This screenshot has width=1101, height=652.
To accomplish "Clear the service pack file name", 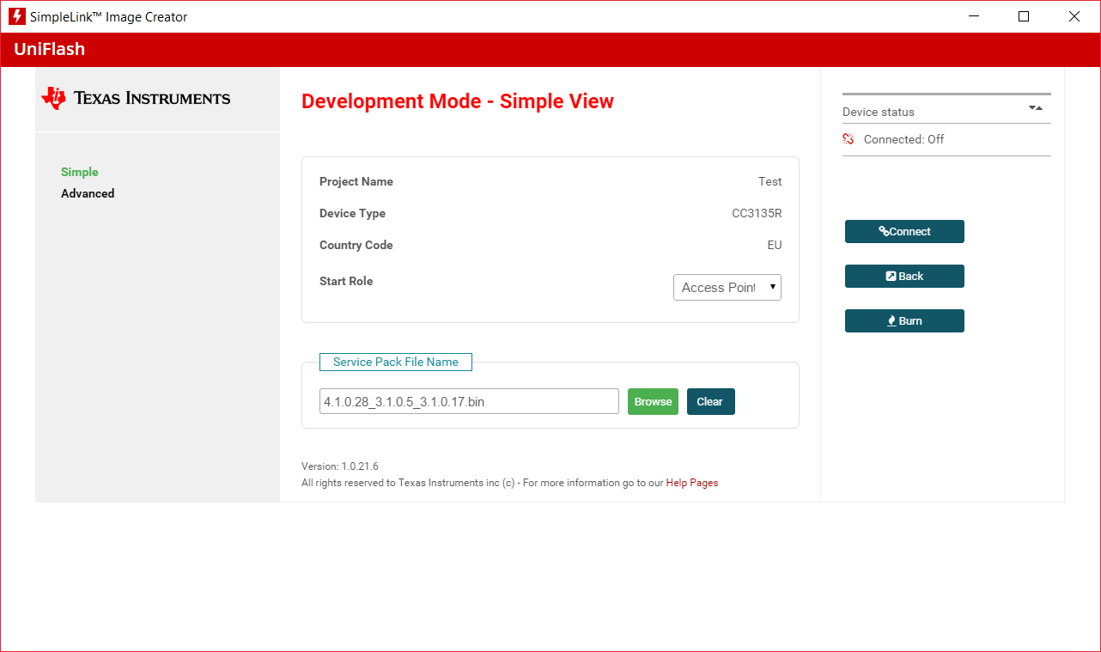I will point(710,402).
